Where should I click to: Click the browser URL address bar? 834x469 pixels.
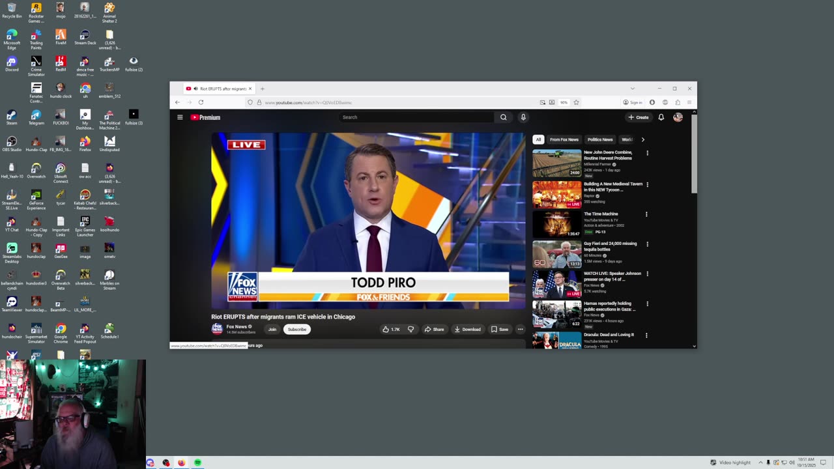pyautogui.click(x=397, y=102)
